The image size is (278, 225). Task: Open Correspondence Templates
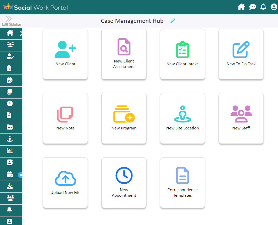pos(182,183)
